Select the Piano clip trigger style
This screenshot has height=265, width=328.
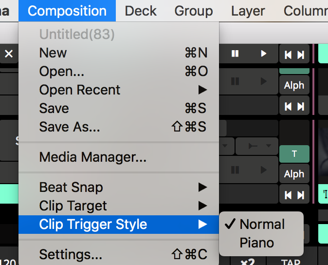click(x=256, y=243)
